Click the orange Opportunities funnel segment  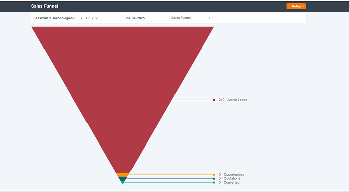[122, 175]
